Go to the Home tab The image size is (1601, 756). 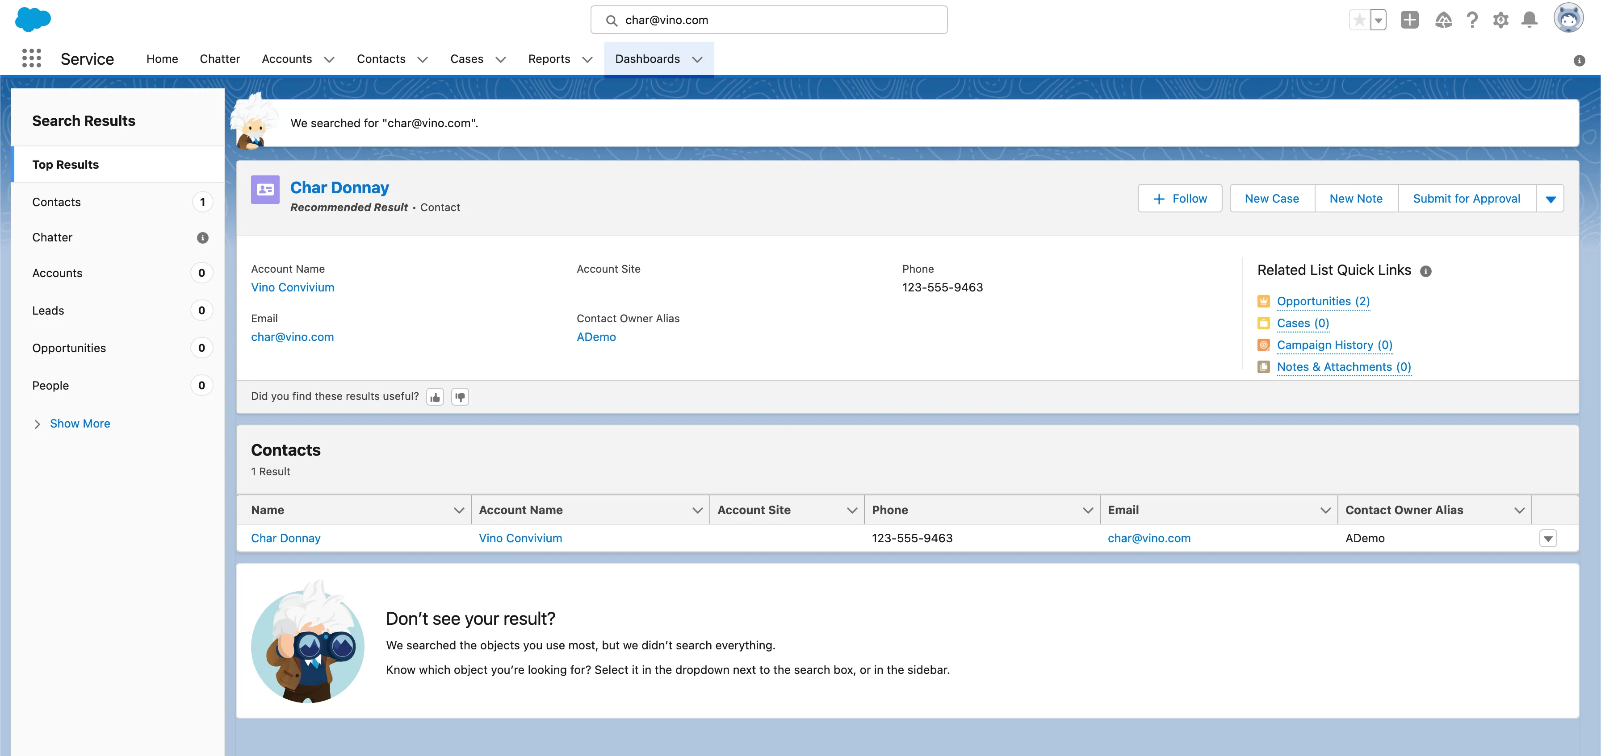[x=162, y=59]
